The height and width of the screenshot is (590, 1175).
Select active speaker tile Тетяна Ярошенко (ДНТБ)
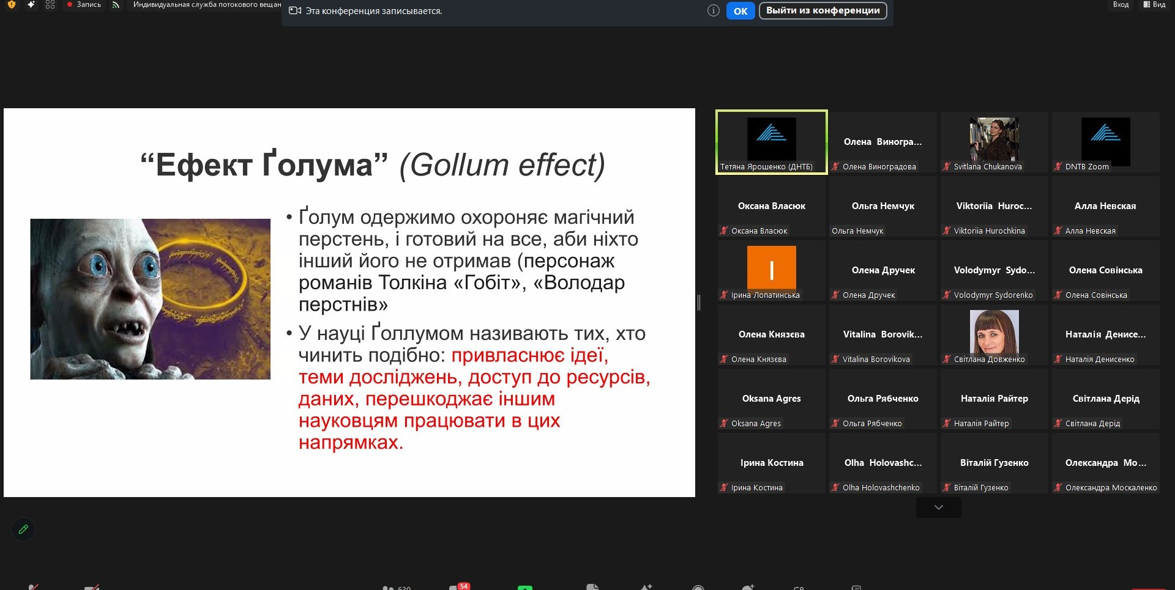coord(771,142)
